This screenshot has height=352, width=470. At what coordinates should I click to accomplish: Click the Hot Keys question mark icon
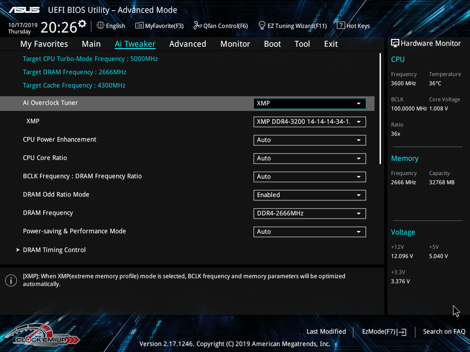click(x=341, y=26)
